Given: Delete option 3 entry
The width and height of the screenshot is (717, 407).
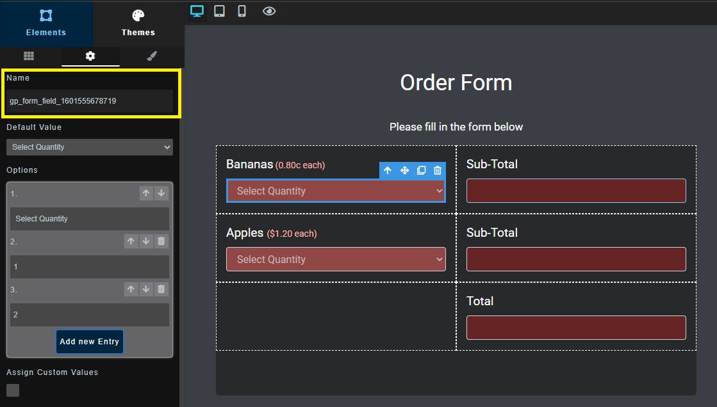Looking at the screenshot, I should pyautogui.click(x=161, y=289).
